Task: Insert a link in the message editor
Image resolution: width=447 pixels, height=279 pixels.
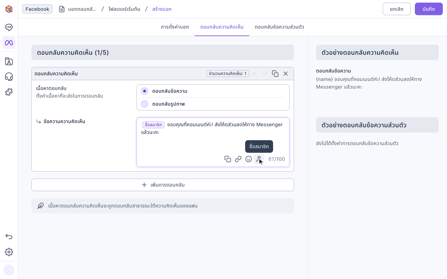Action: click(238, 159)
